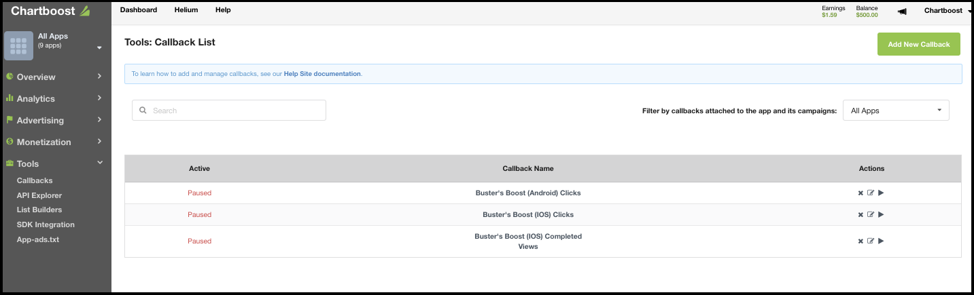Viewport: 974px width, 295px height.
Task: Click the Tools: Callback List heading
Action: pyautogui.click(x=170, y=42)
